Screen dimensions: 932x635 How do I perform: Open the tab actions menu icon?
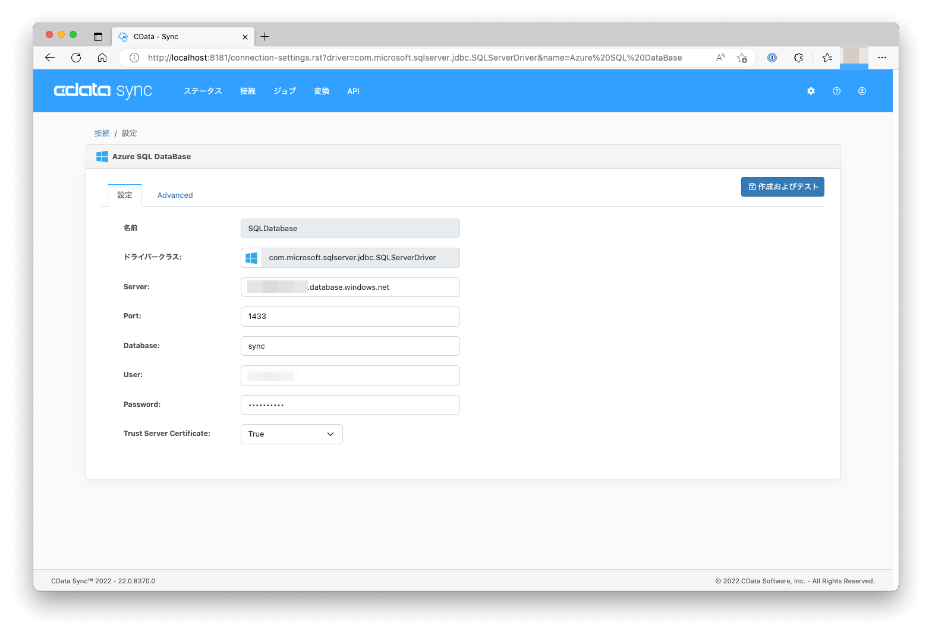click(x=98, y=37)
